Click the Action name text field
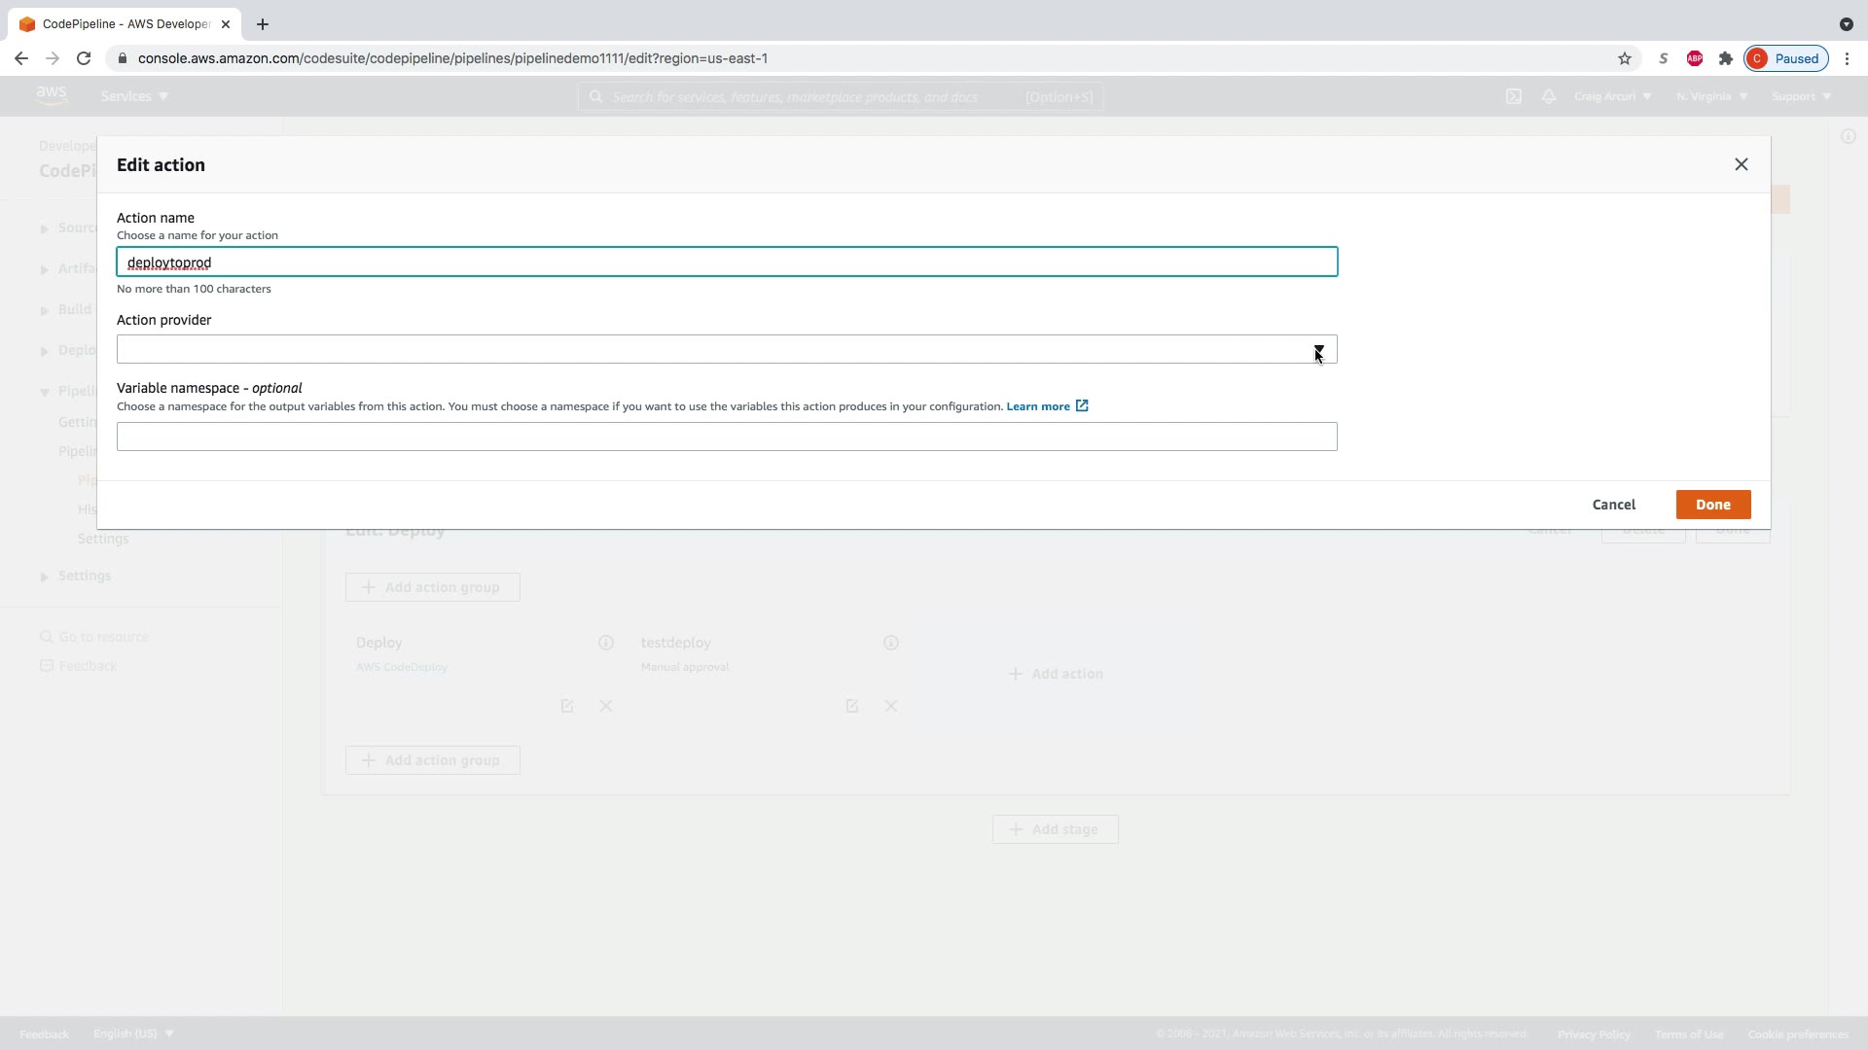Viewport: 1868px width, 1050px height. tap(726, 262)
